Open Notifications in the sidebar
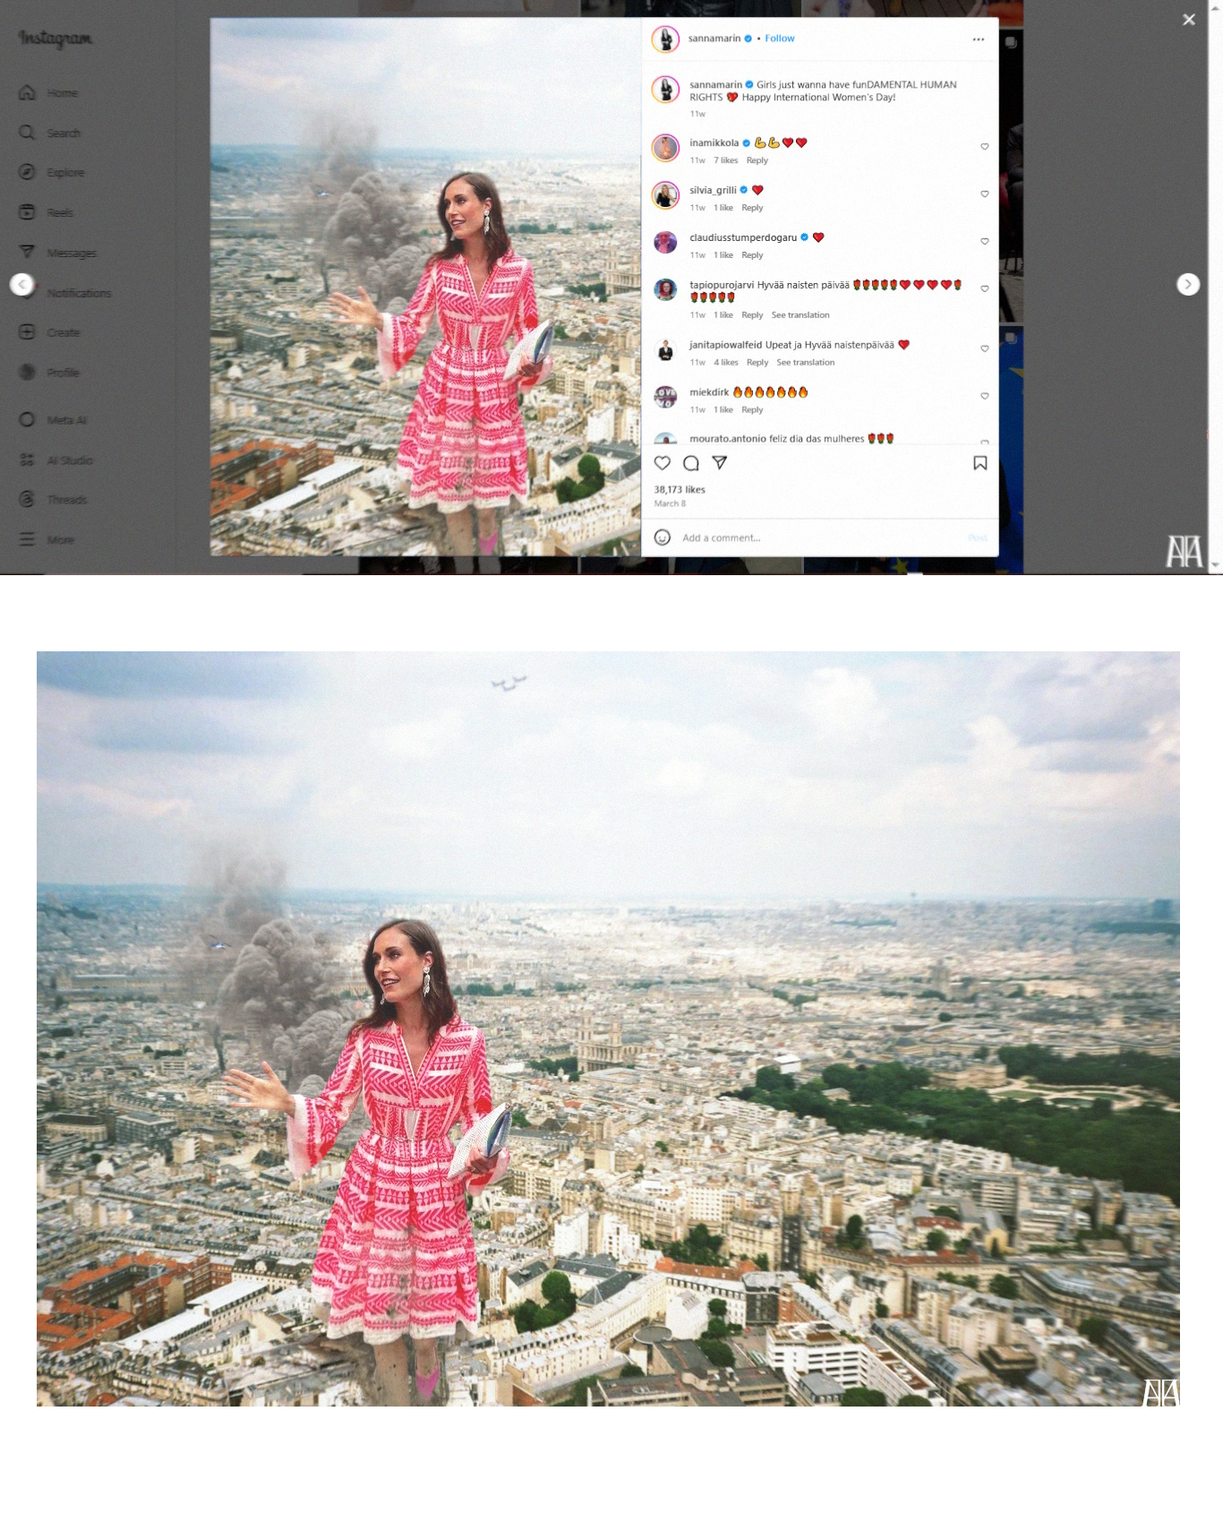Viewport: 1223px width, 1523px height. click(x=64, y=293)
